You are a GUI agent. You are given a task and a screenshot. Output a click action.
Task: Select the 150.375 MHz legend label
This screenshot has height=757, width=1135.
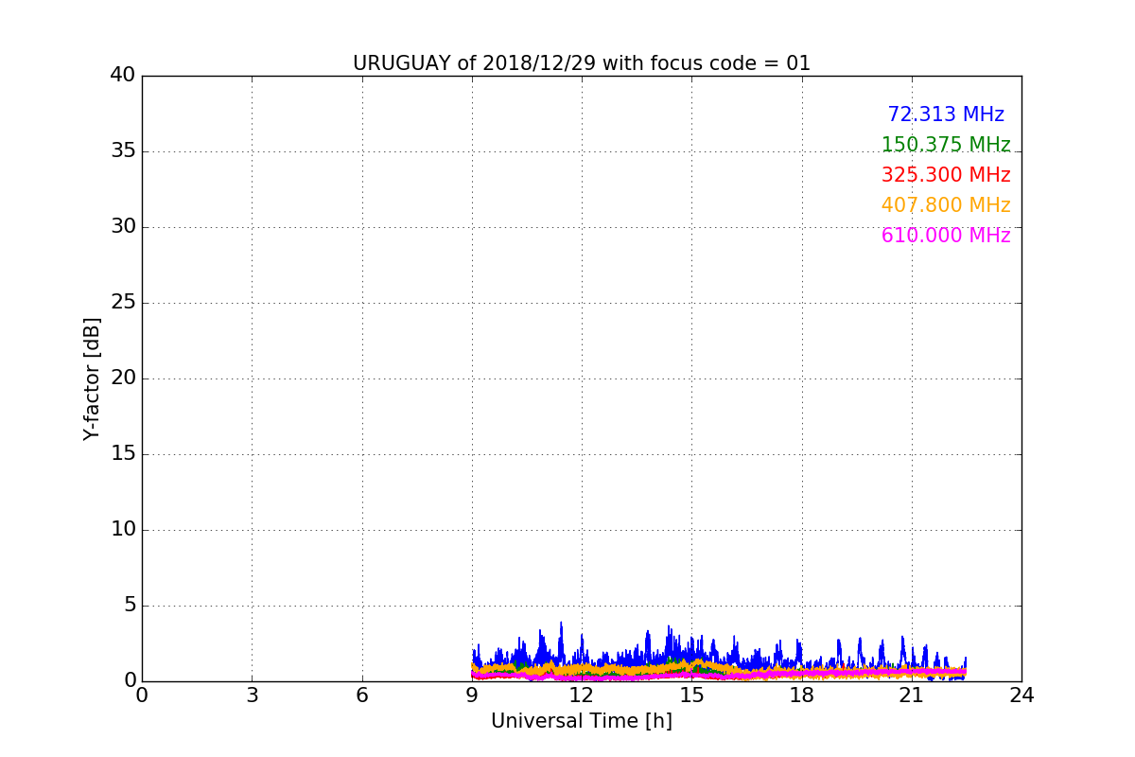tap(946, 145)
